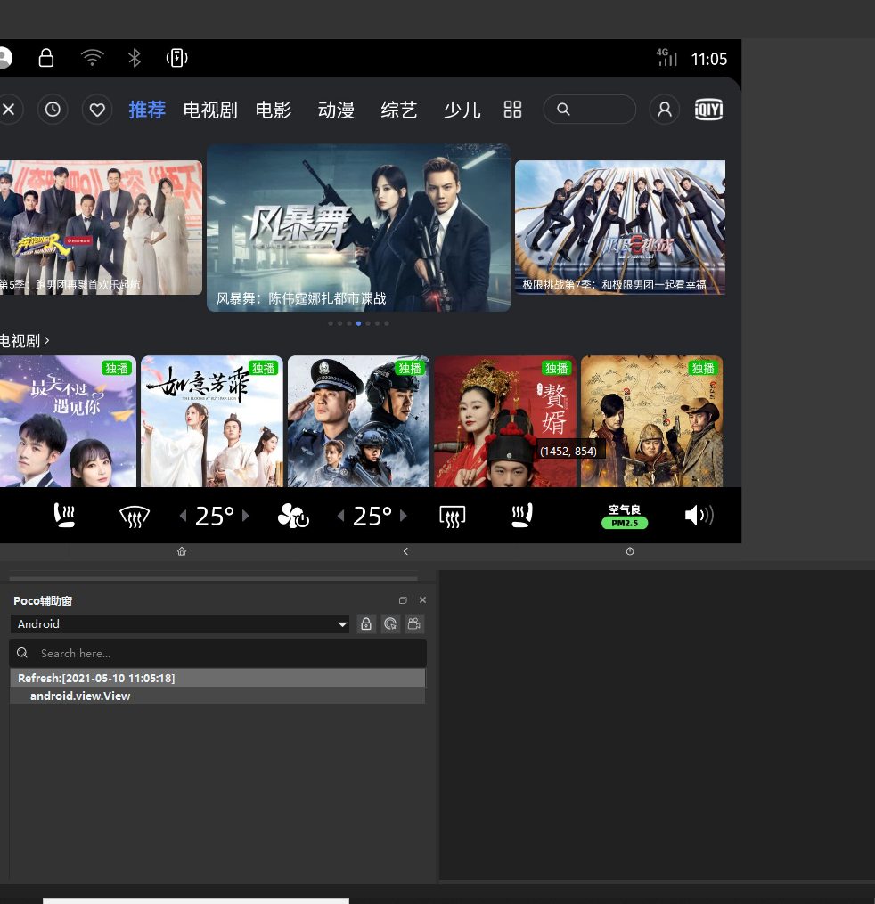Expand the 电视剧 section chevron
The width and height of the screenshot is (875, 904).
(x=46, y=341)
